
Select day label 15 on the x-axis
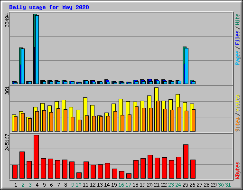coord(114,185)
